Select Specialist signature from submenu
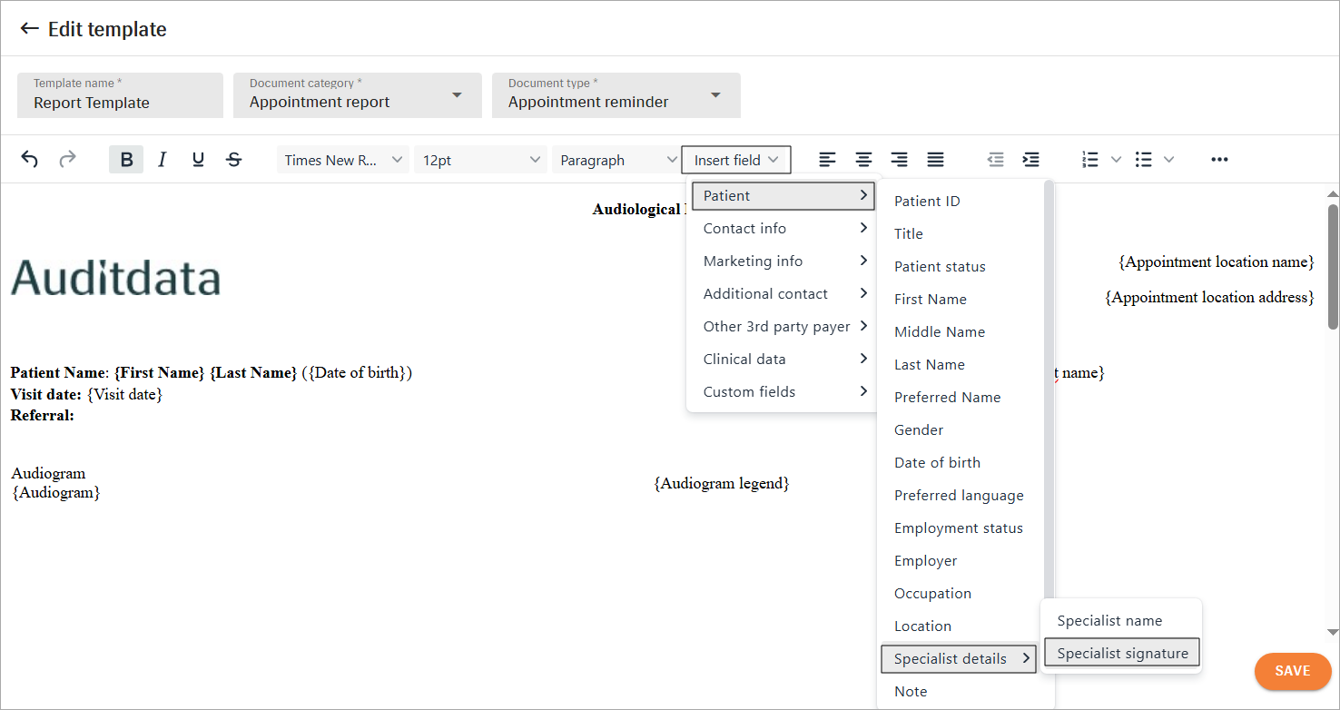The width and height of the screenshot is (1340, 710). (1122, 654)
